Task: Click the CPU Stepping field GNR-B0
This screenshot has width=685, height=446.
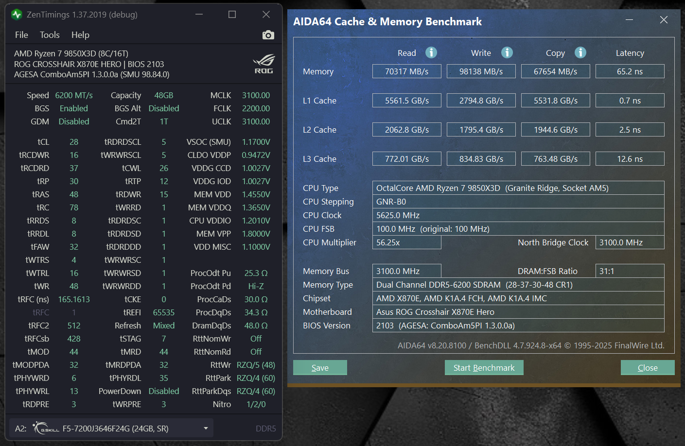Action: coord(518,202)
